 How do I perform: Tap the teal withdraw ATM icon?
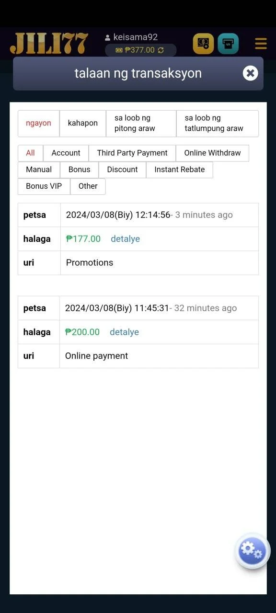[228, 44]
